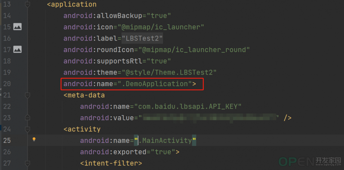Click line number 22 in the gutter

7,106
